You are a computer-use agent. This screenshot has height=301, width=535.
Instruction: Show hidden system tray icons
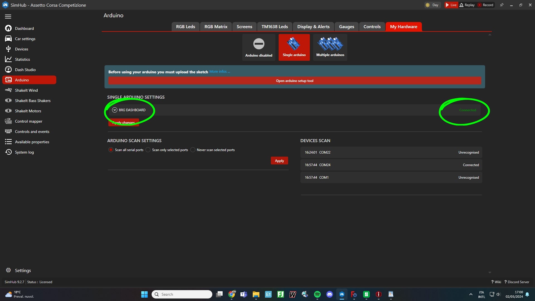(471, 294)
